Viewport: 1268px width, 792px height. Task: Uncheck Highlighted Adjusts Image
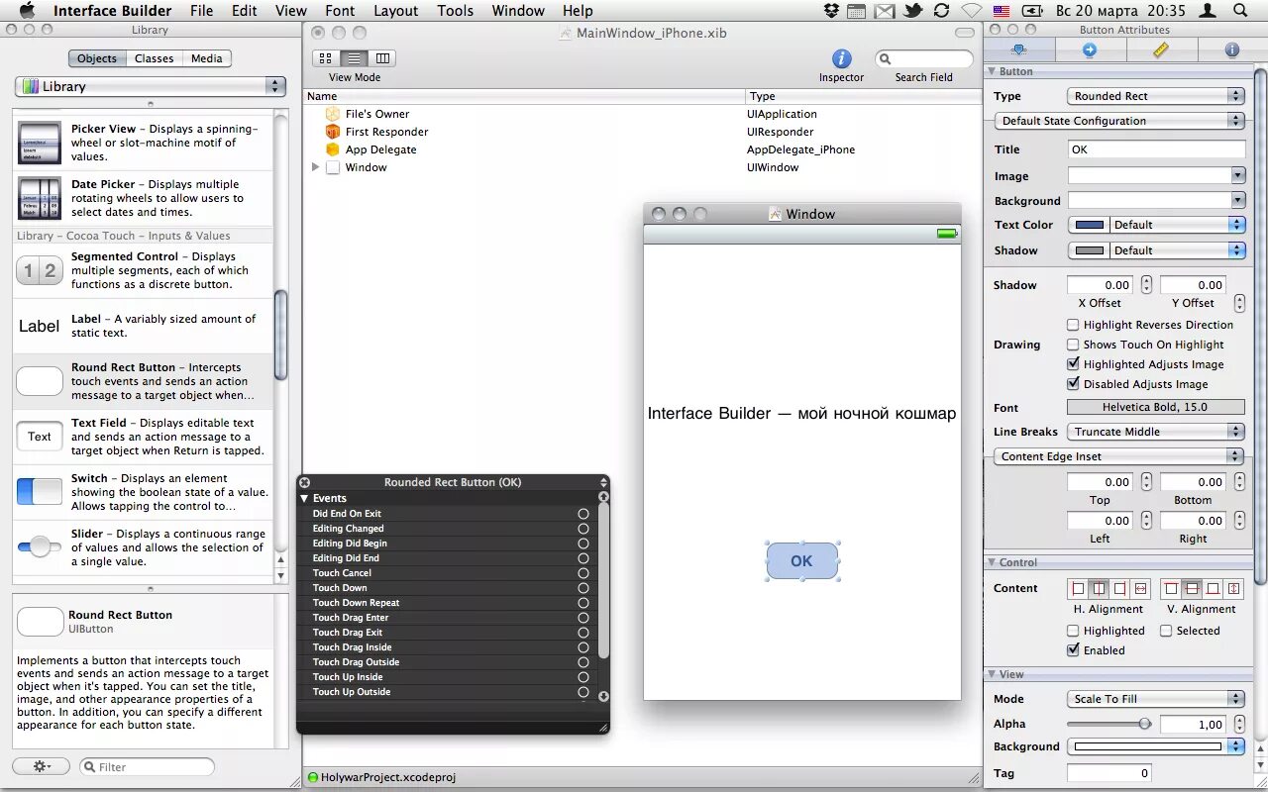pyautogui.click(x=1073, y=364)
